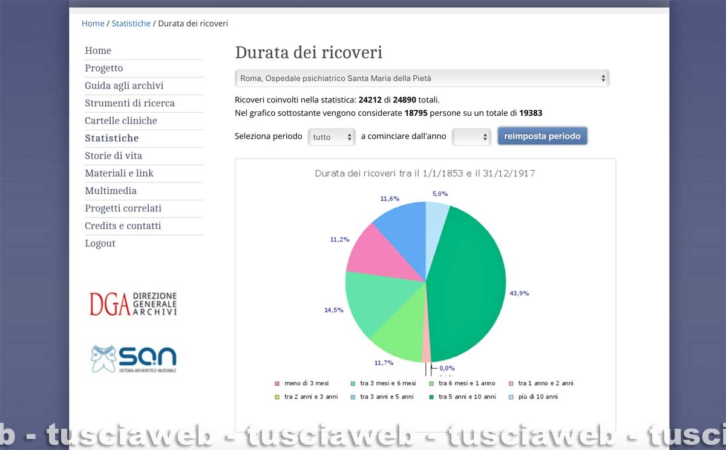Click the DGA Direzione Generale Archivi logo
The height and width of the screenshot is (450, 726).
point(133,303)
